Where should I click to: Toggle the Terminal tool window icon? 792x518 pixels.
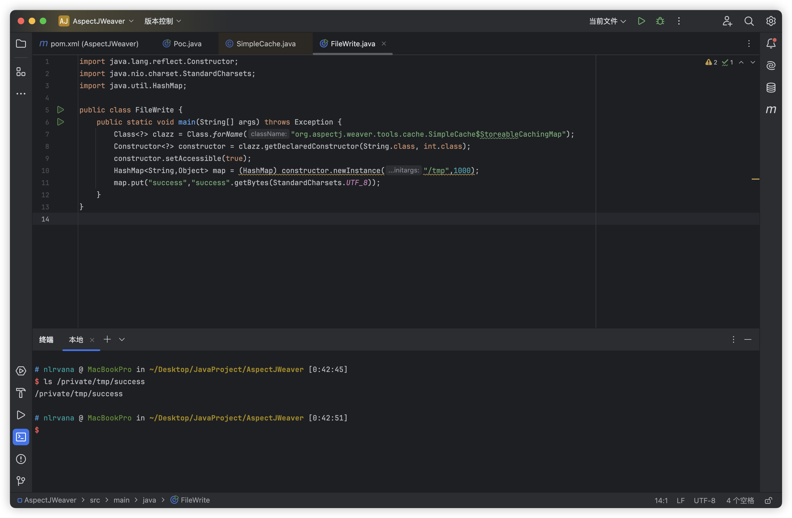[21, 437]
